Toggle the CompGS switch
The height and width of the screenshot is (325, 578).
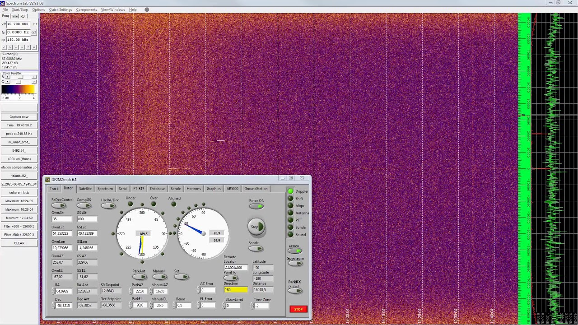click(x=84, y=206)
